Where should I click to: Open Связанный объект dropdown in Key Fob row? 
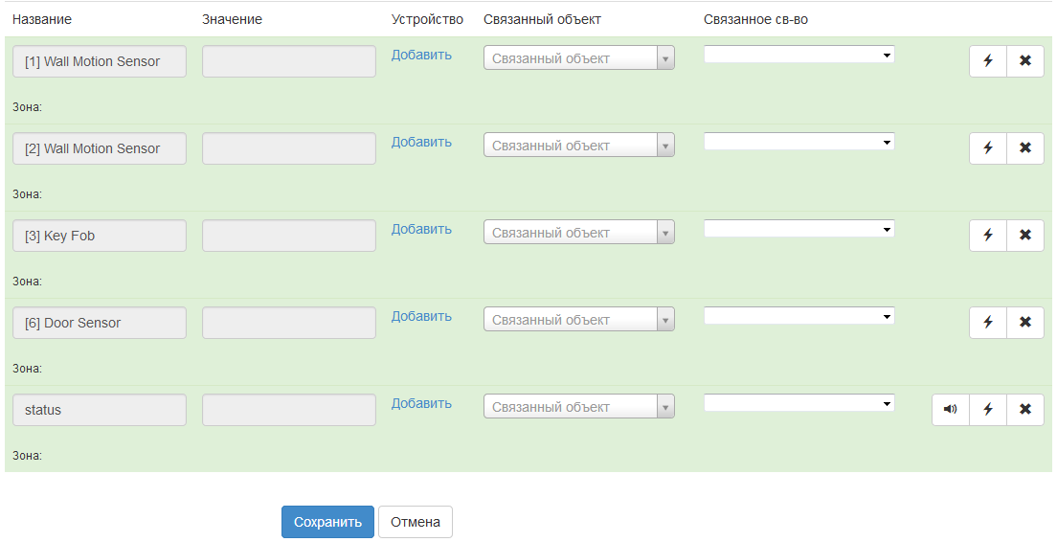(x=578, y=233)
